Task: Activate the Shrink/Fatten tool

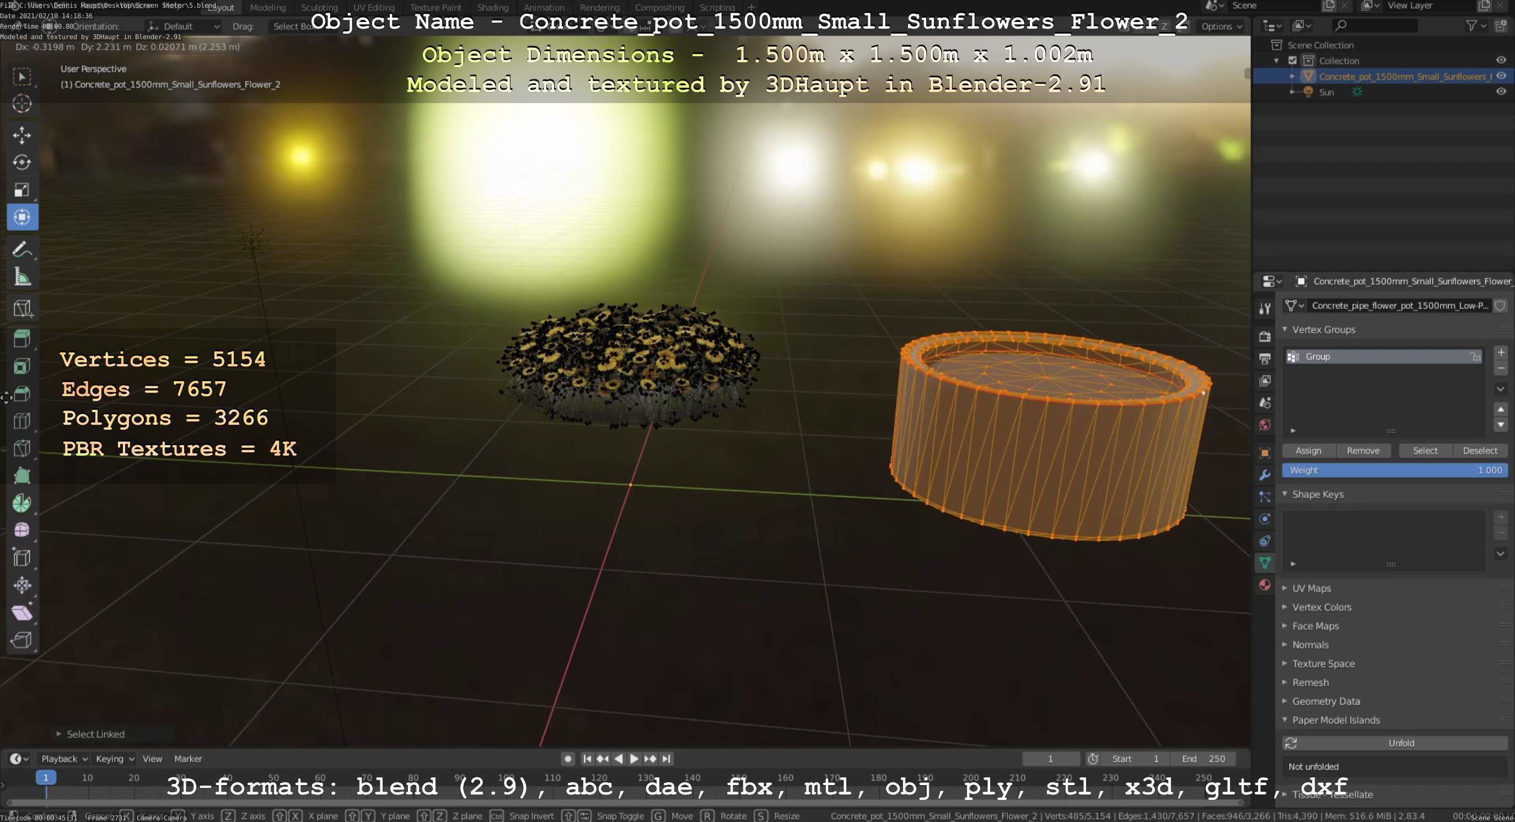Action: [23, 585]
